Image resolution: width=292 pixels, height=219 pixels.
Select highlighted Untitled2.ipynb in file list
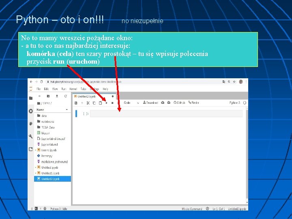(x=52, y=179)
